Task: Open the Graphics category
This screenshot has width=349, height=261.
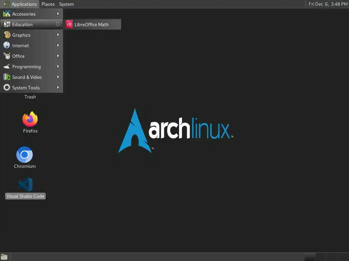Action: pyautogui.click(x=32, y=35)
